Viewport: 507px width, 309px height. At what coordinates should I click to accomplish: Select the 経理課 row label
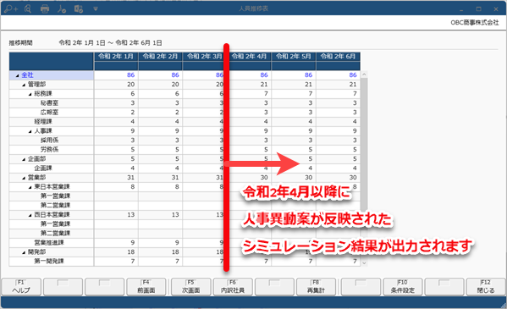tap(43, 122)
